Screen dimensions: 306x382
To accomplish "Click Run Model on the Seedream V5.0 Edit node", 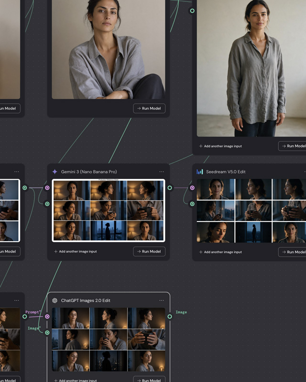I will coord(292,252).
